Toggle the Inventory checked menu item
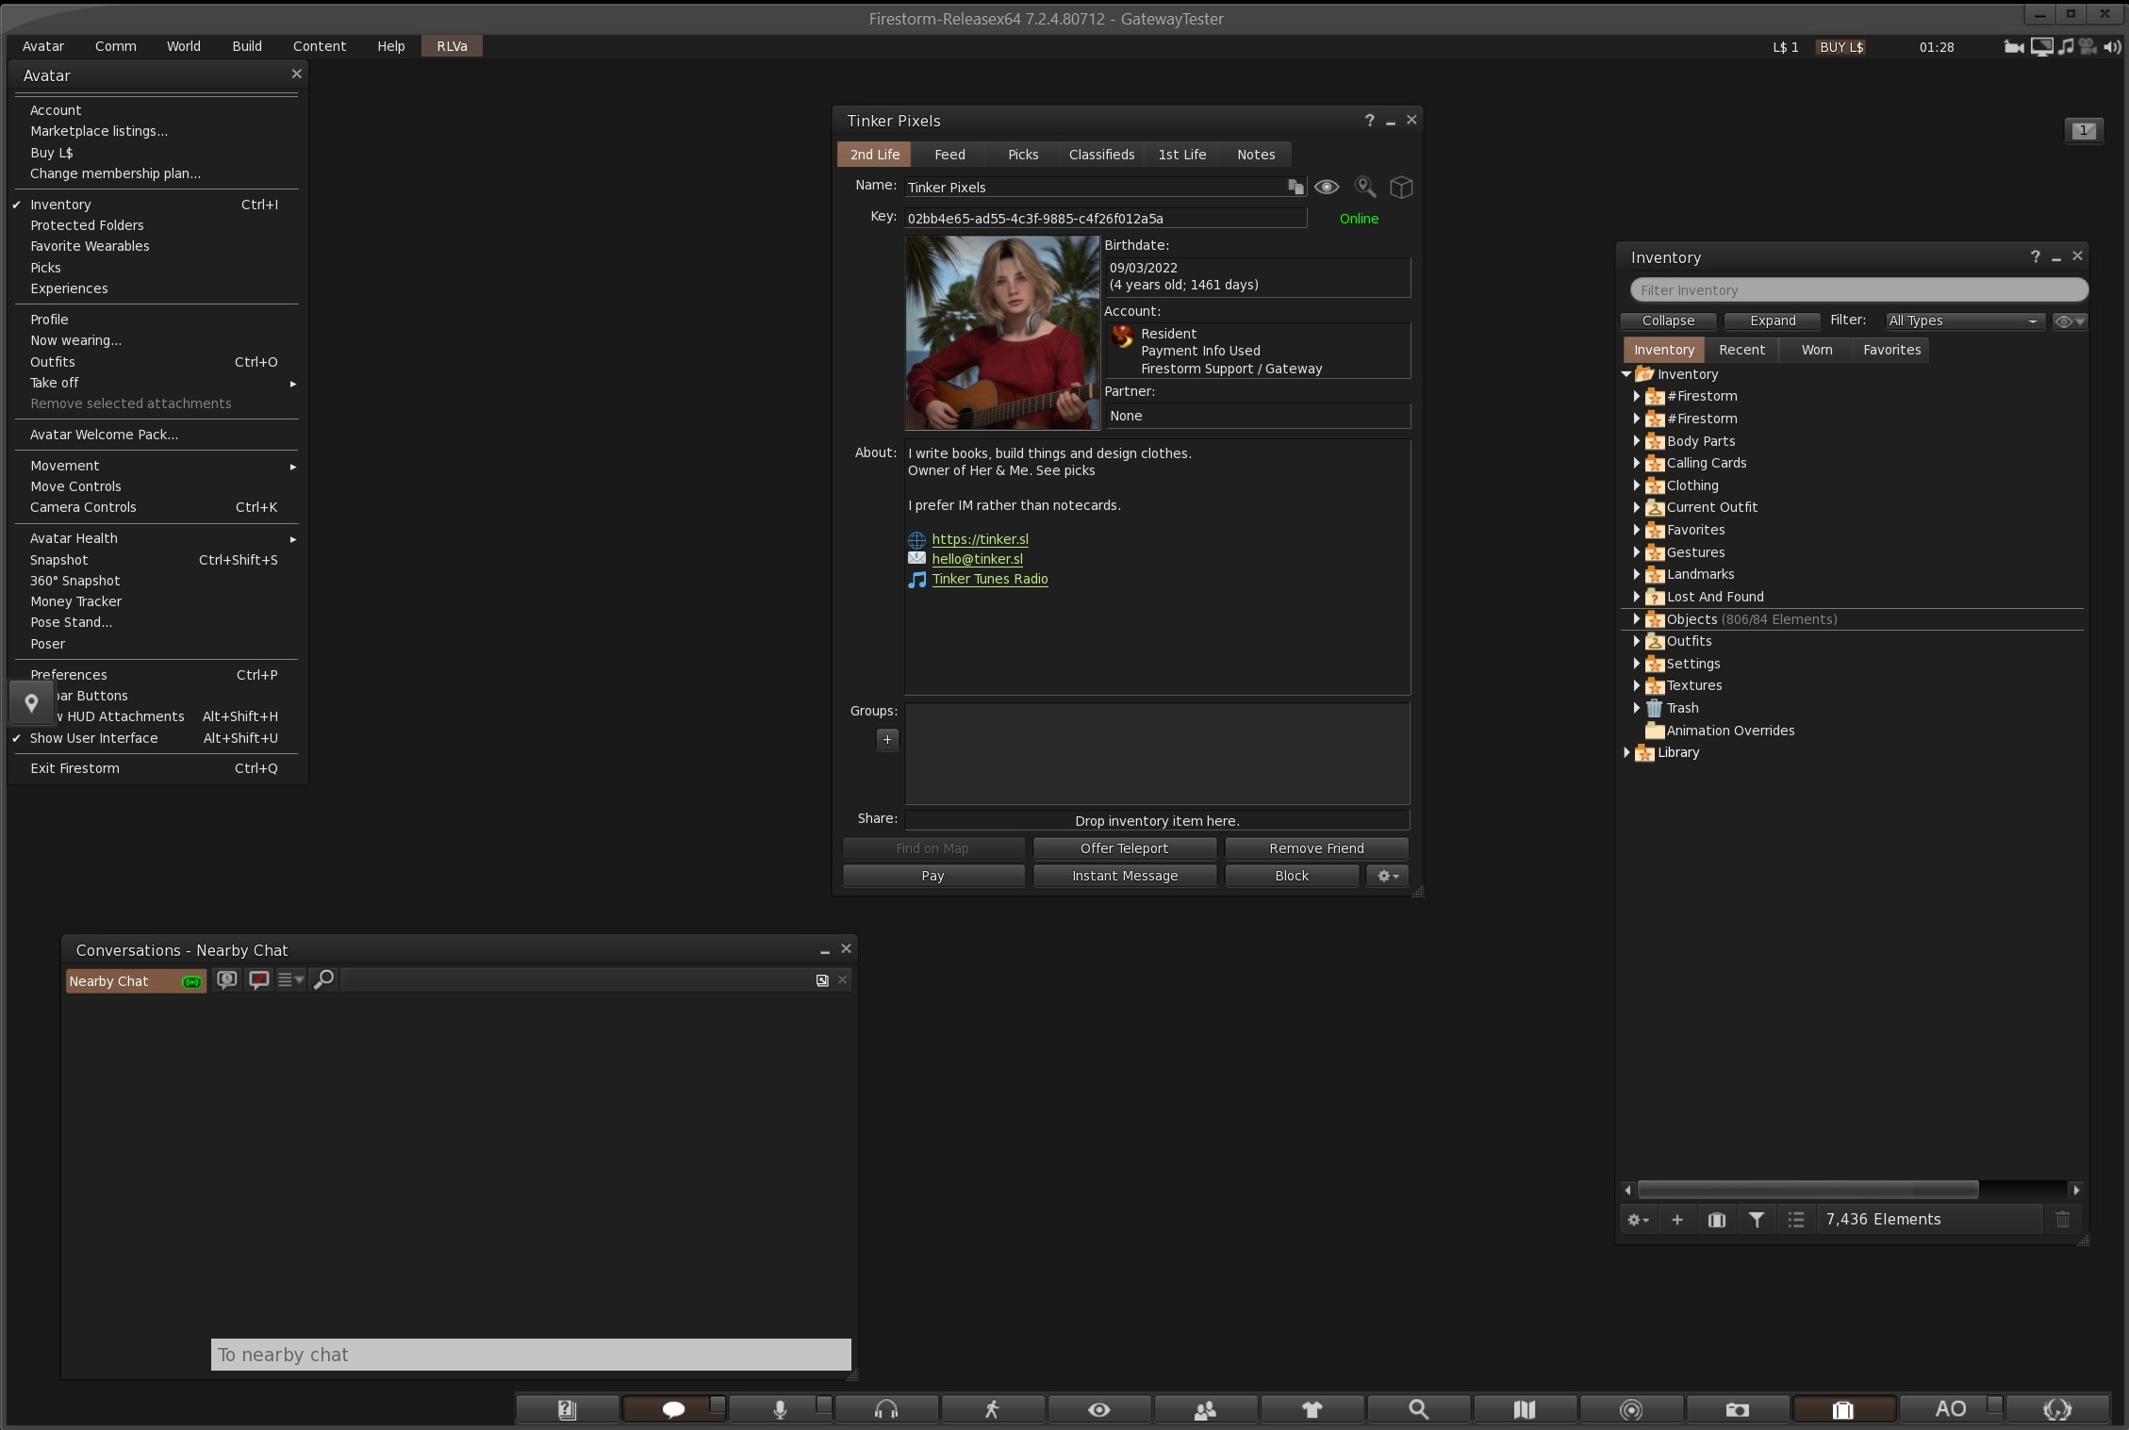Viewport: 2129px width, 1430px height. tap(156, 205)
